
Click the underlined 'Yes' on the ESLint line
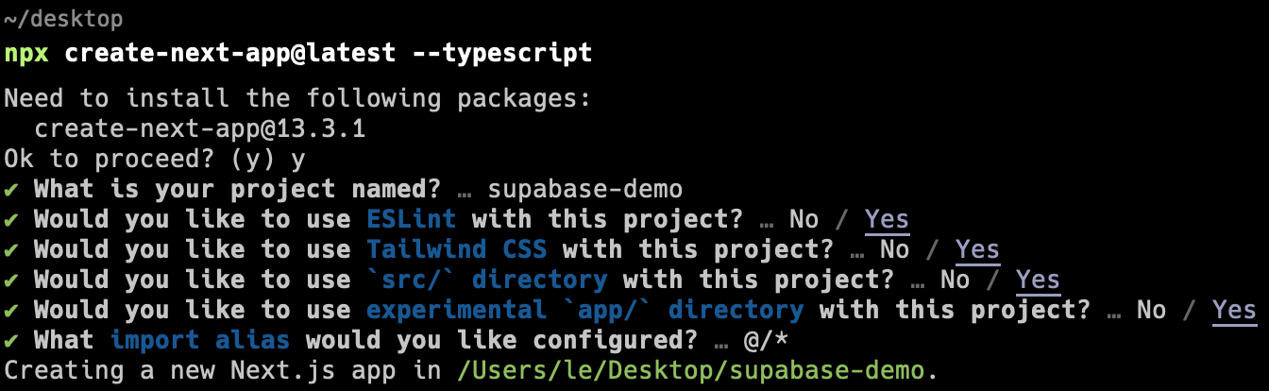tap(887, 220)
